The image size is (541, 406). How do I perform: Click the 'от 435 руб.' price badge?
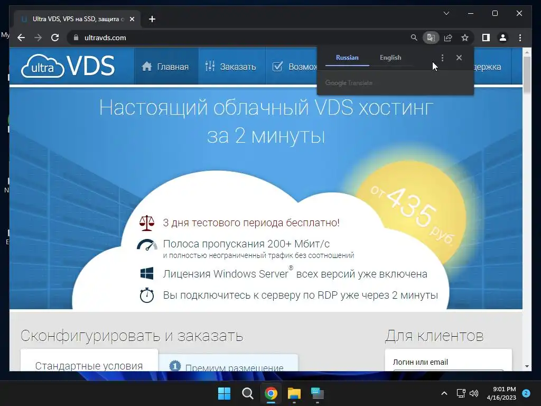(412, 214)
